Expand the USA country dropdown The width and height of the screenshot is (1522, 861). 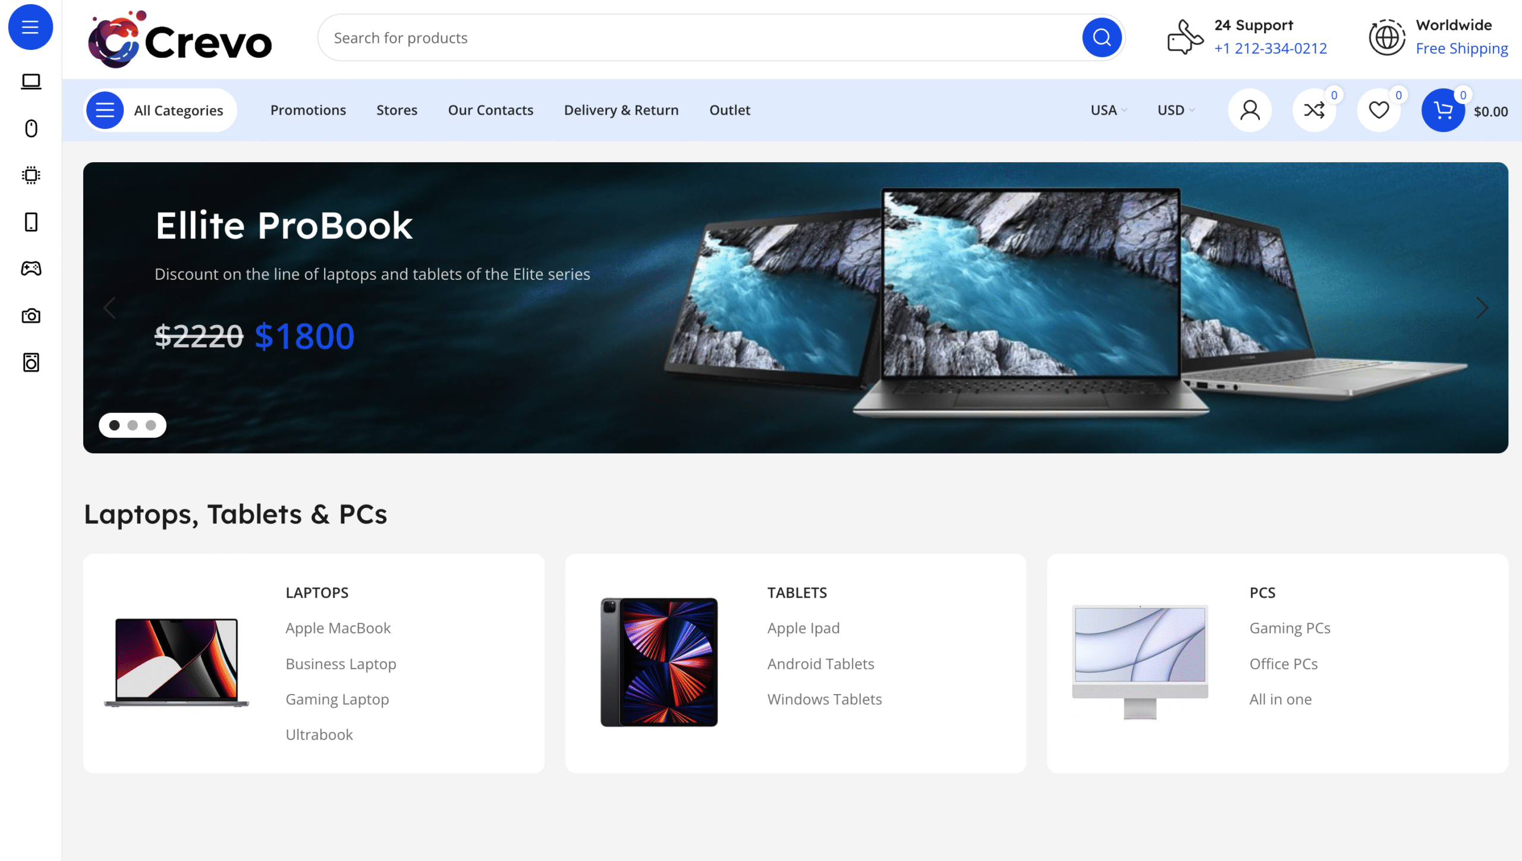(x=1108, y=111)
